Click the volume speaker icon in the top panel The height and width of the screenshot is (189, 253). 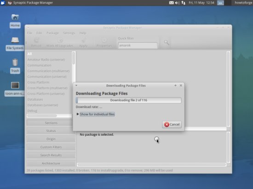[x=177, y=3]
